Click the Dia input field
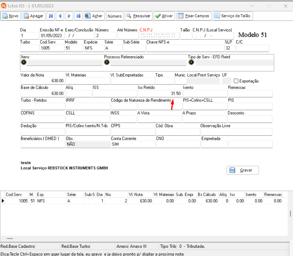 pos(30,36)
